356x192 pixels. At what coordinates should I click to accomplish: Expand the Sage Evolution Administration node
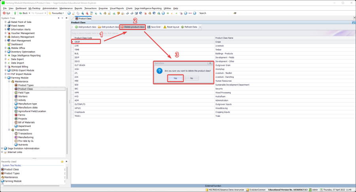pyautogui.click(x=2, y=148)
